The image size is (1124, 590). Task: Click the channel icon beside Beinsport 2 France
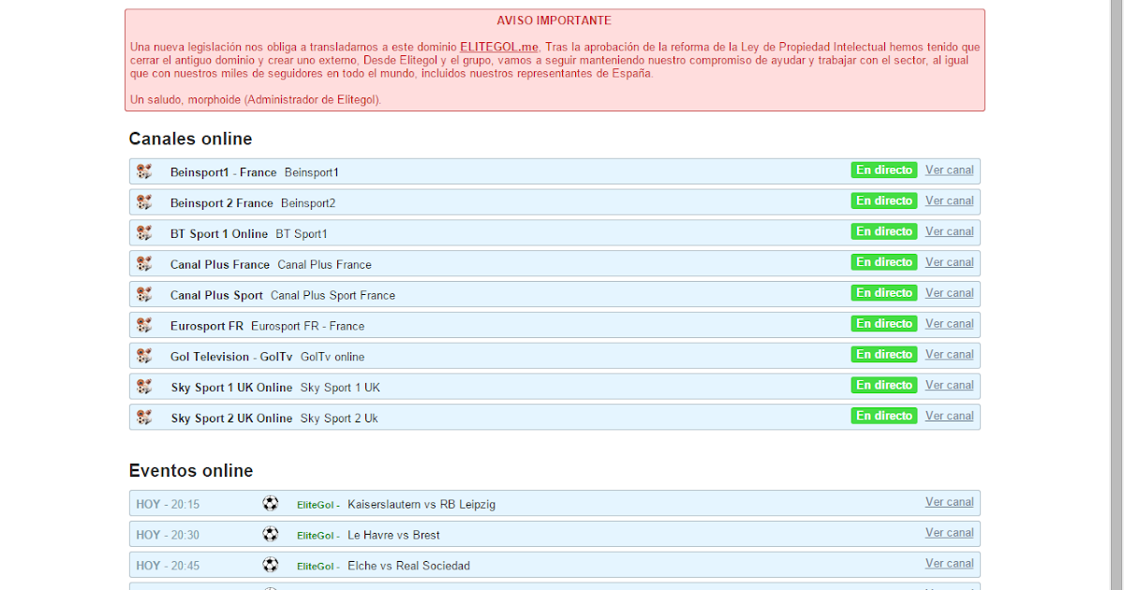[x=143, y=202]
